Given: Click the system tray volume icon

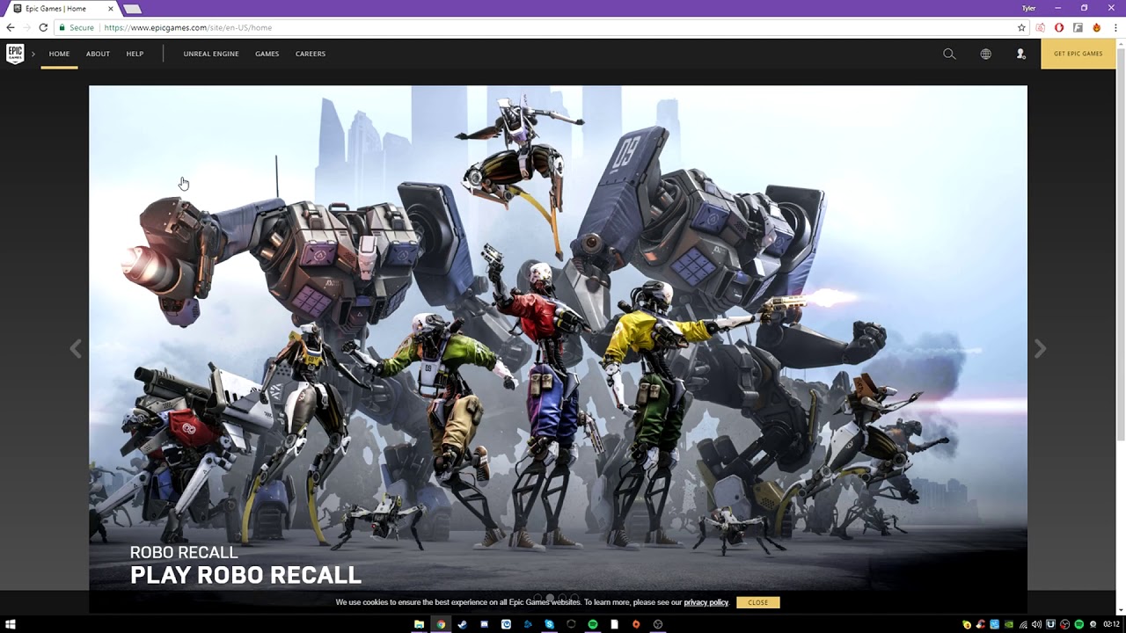Looking at the screenshot, I should [x=1036, y=624].
